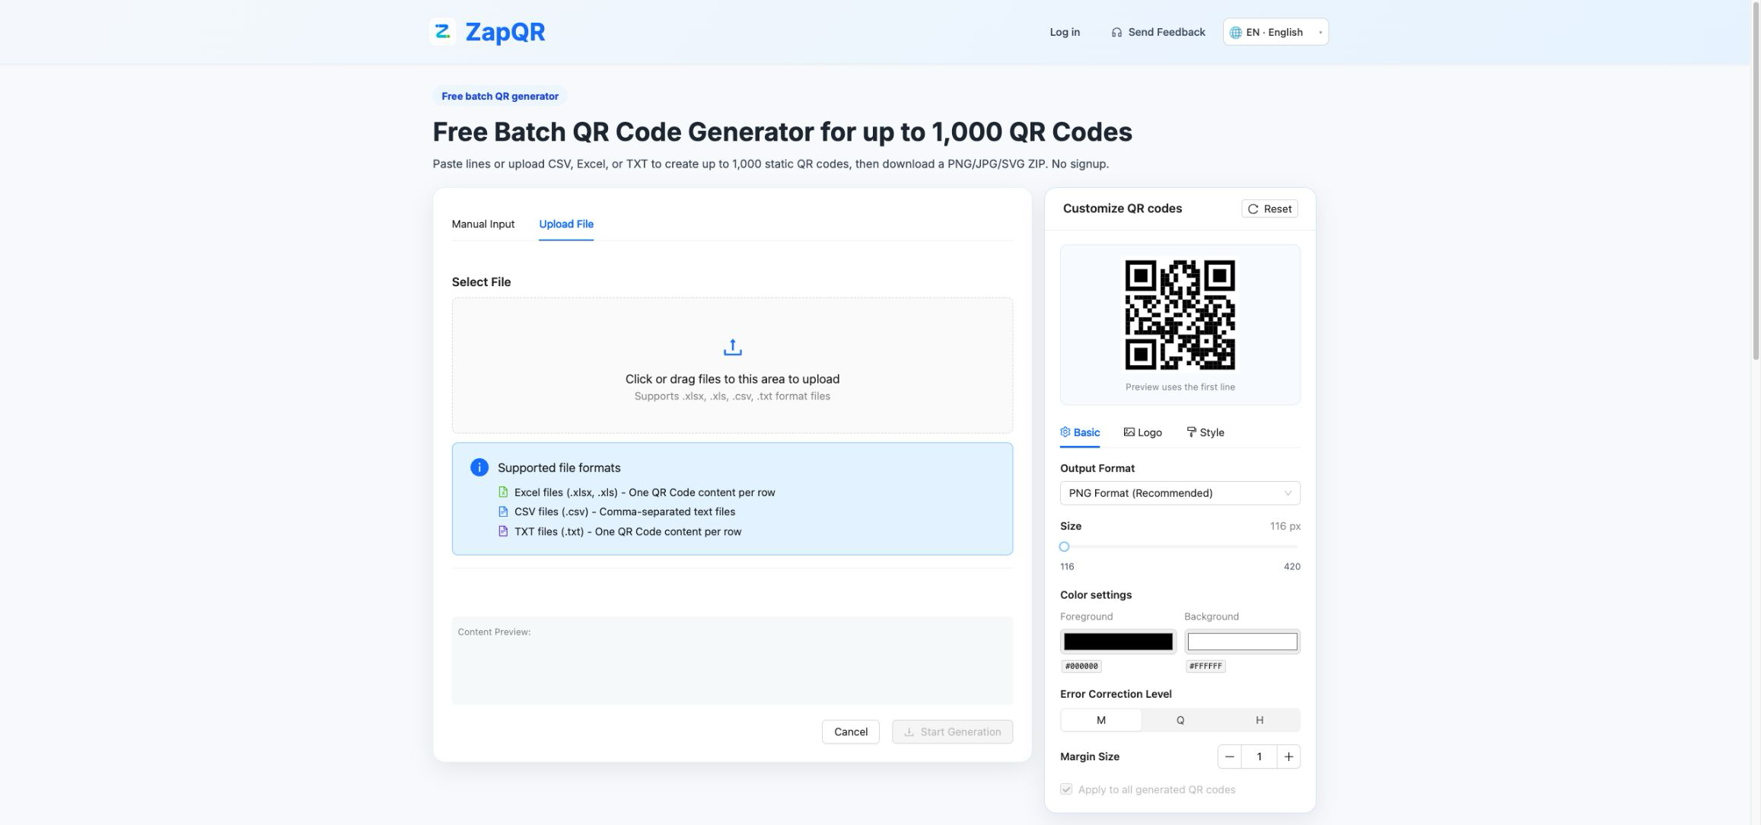Open the Basic customization tab
1761x825 pixels.
click(1080, 432)
